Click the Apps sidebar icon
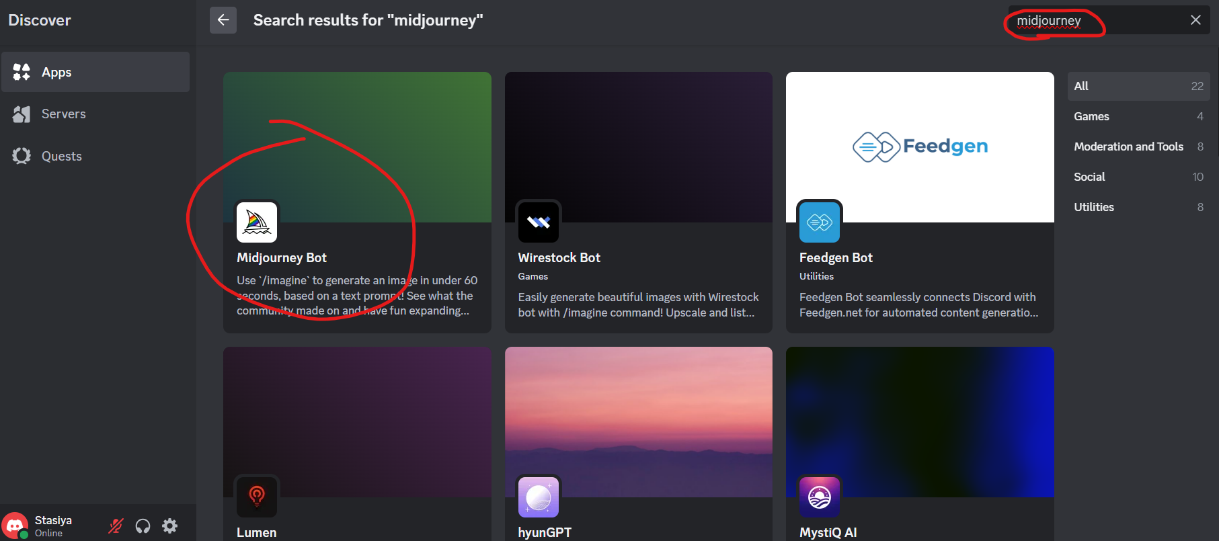The width and height of the screenshot is (1219, 541). (x=22, y=72)
